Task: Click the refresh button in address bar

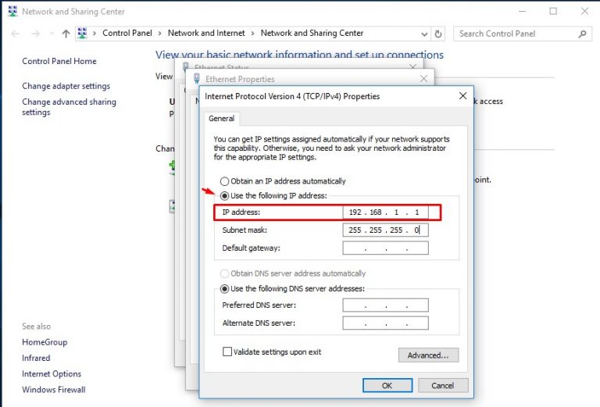Action: tap(438, 34)
